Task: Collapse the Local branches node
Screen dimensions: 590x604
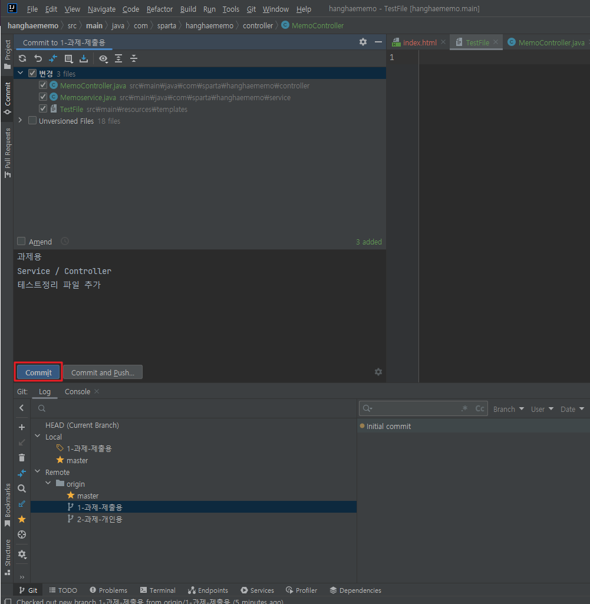Action: point(37,436)
